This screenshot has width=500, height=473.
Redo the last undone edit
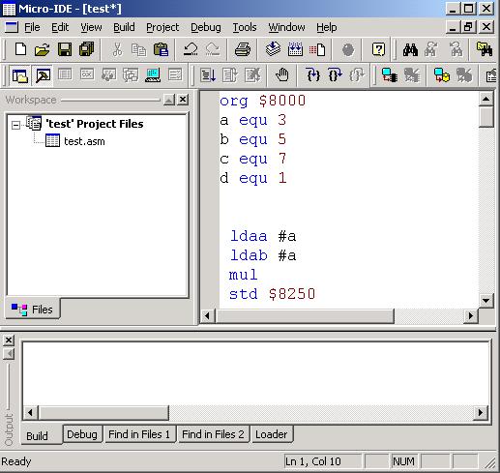click(x=213, y=49)
